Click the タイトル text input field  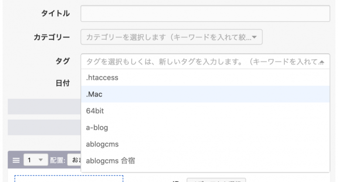[205, 13]
